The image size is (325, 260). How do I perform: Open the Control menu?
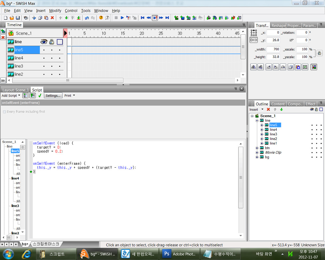pos(71,10)
